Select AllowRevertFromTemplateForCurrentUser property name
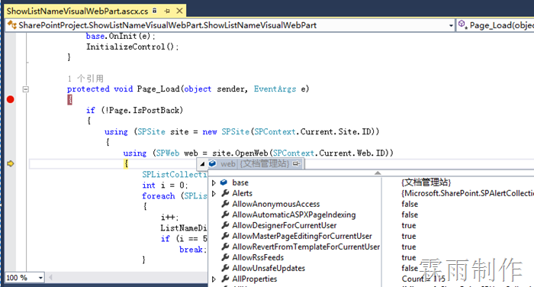 (x=306, y=247)
